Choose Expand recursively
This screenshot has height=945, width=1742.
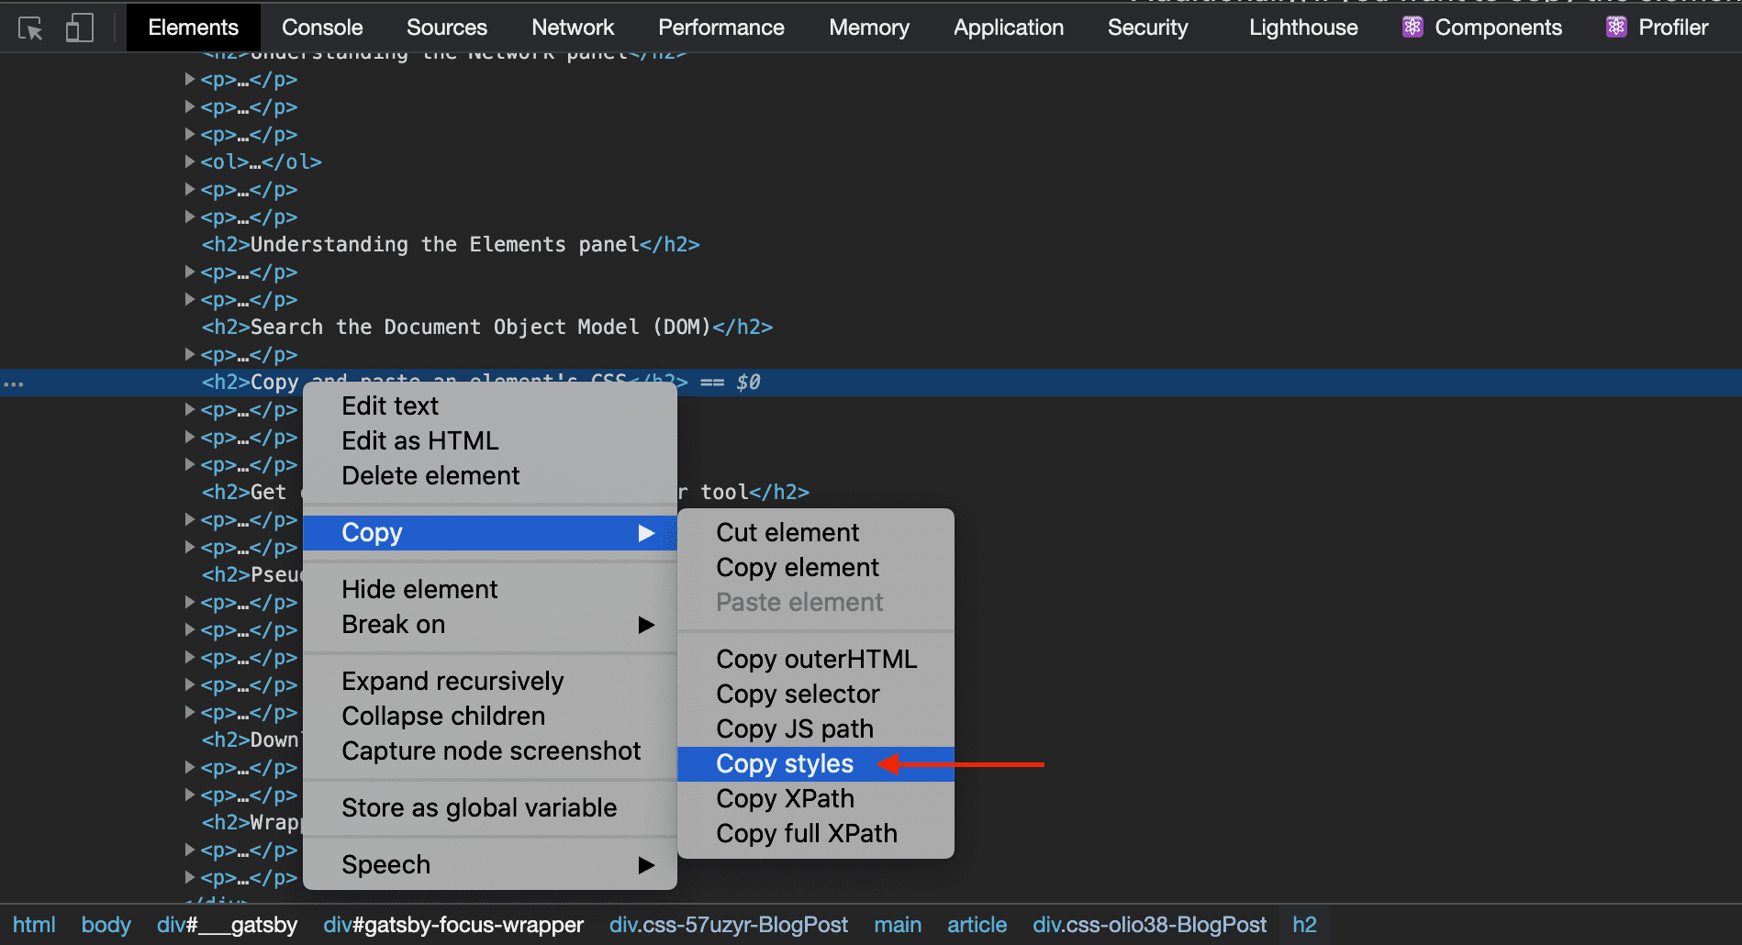(489, 681)
